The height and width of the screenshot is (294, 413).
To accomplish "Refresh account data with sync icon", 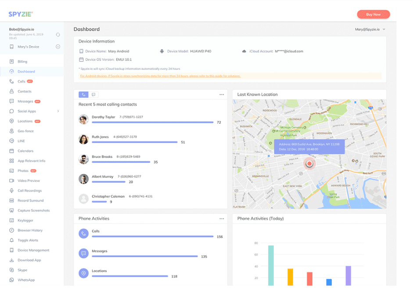I will [58, 35].
